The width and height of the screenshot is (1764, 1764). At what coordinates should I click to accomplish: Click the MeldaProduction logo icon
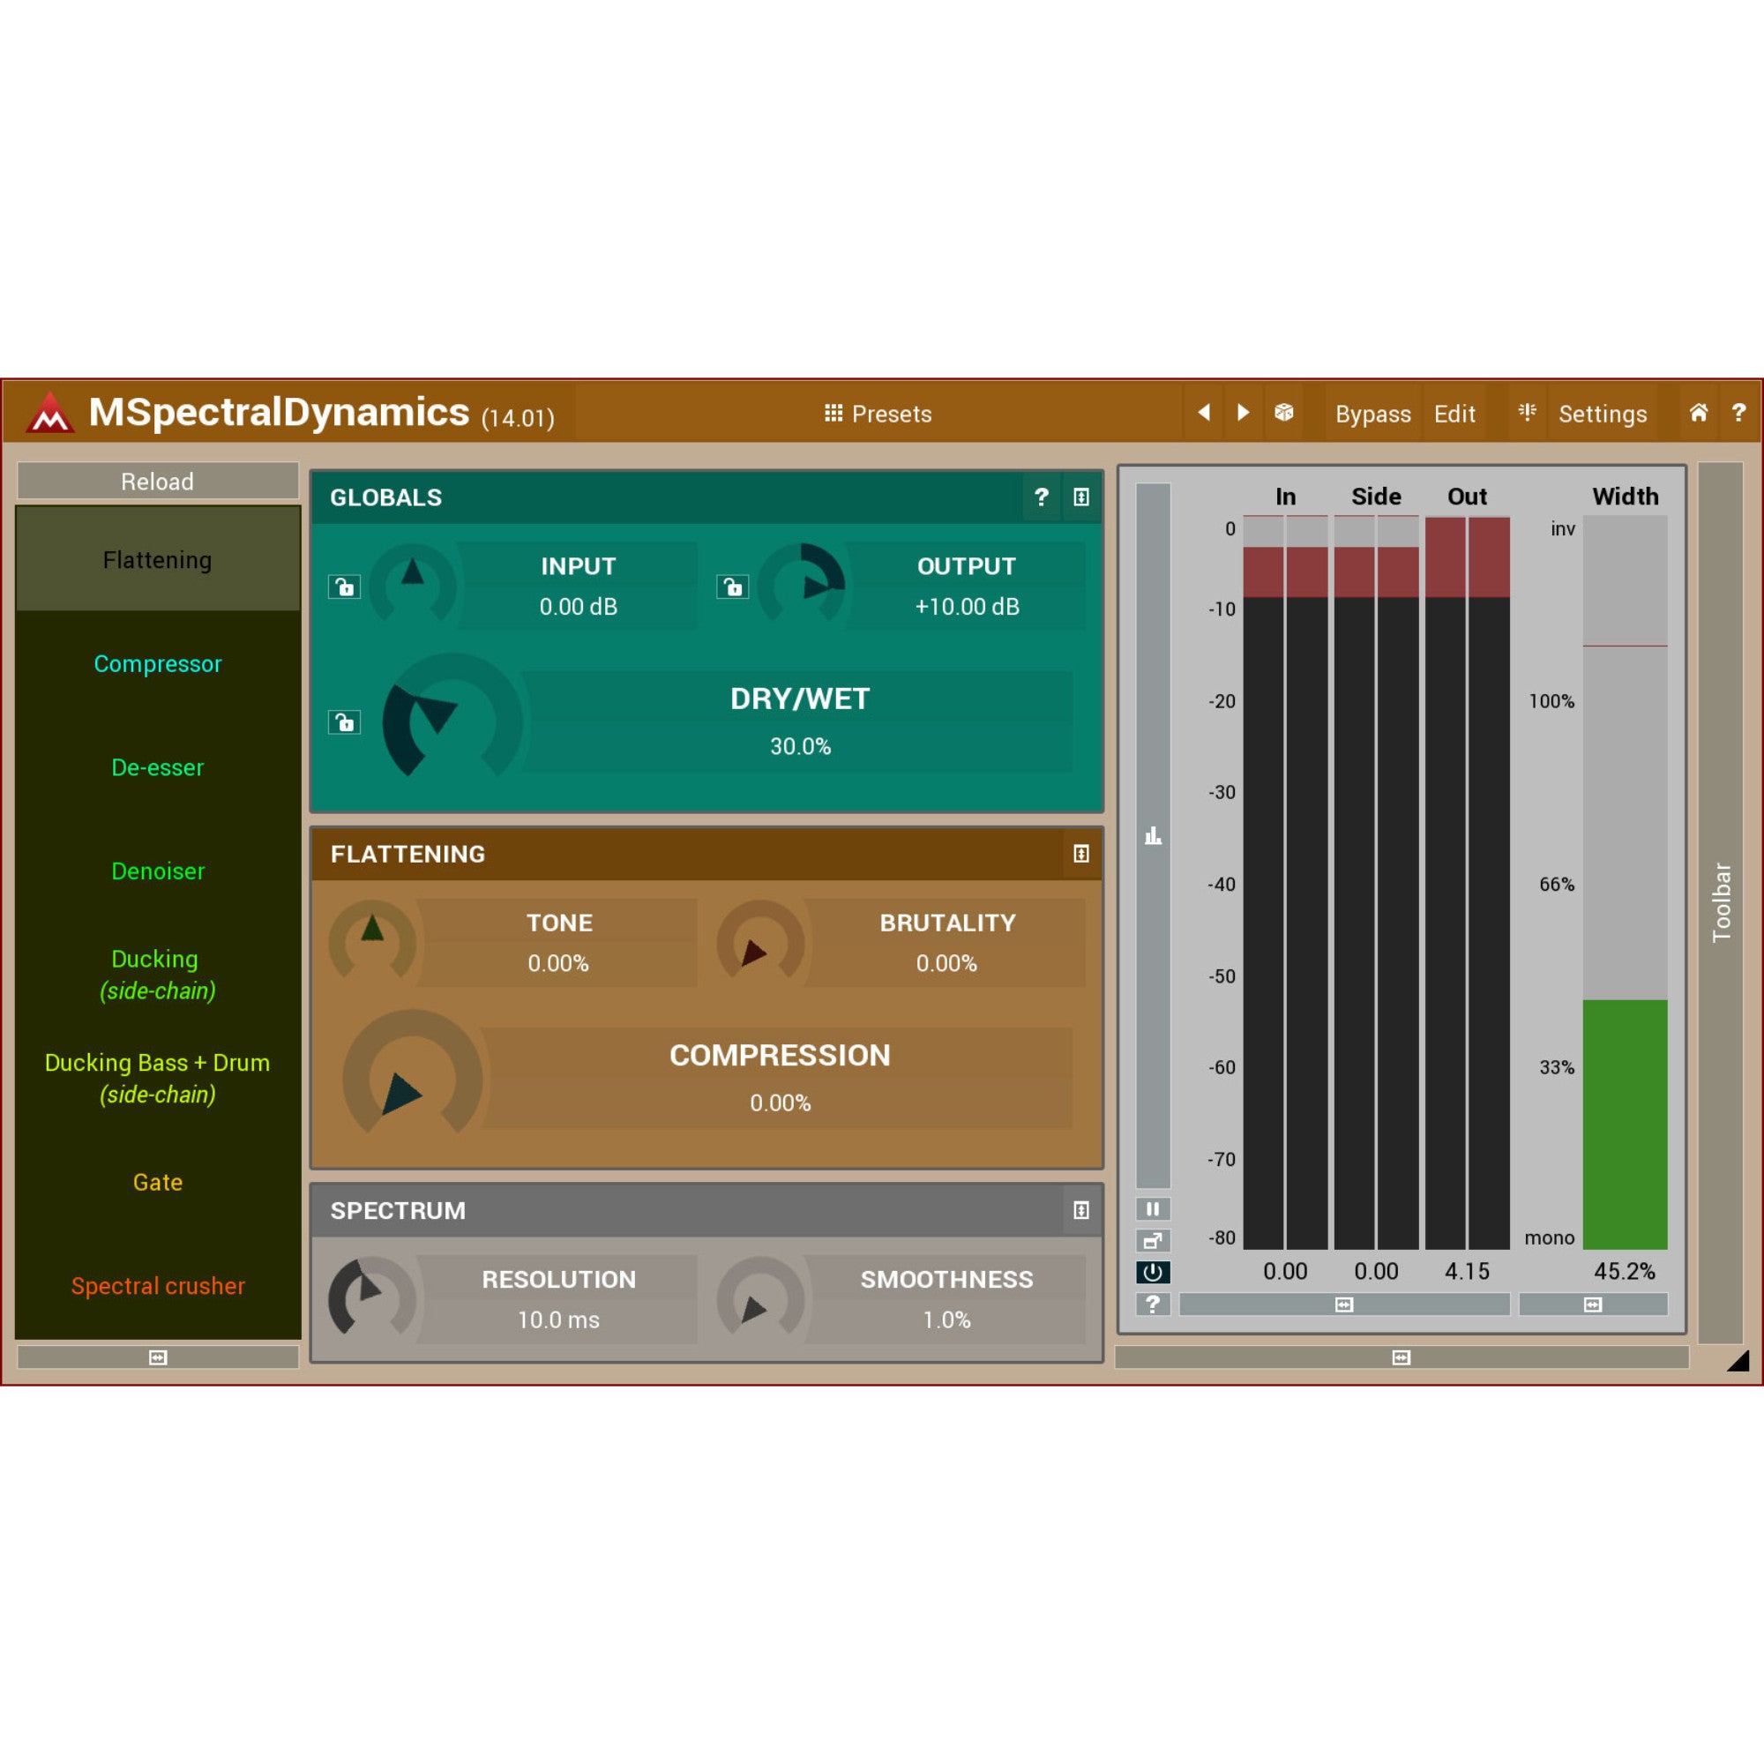pyautogui.click(x=50, y=413)
